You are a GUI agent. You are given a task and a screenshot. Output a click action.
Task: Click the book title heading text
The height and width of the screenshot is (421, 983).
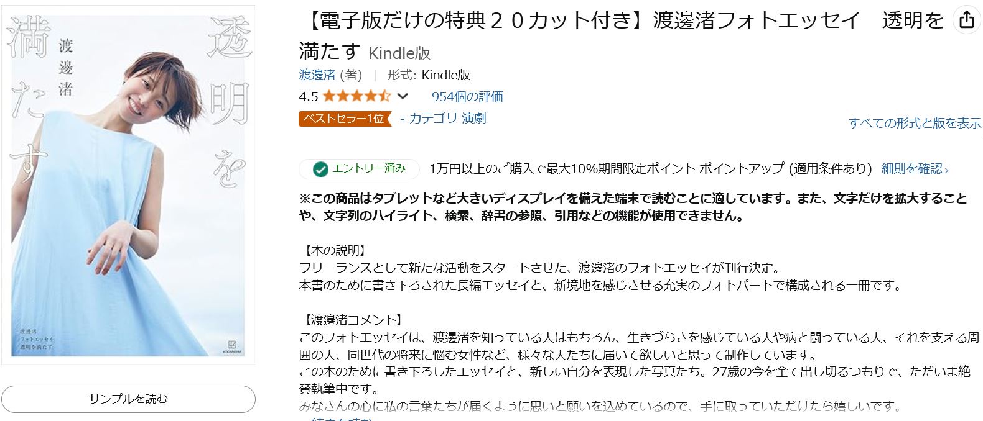click(x=622, y=21)
